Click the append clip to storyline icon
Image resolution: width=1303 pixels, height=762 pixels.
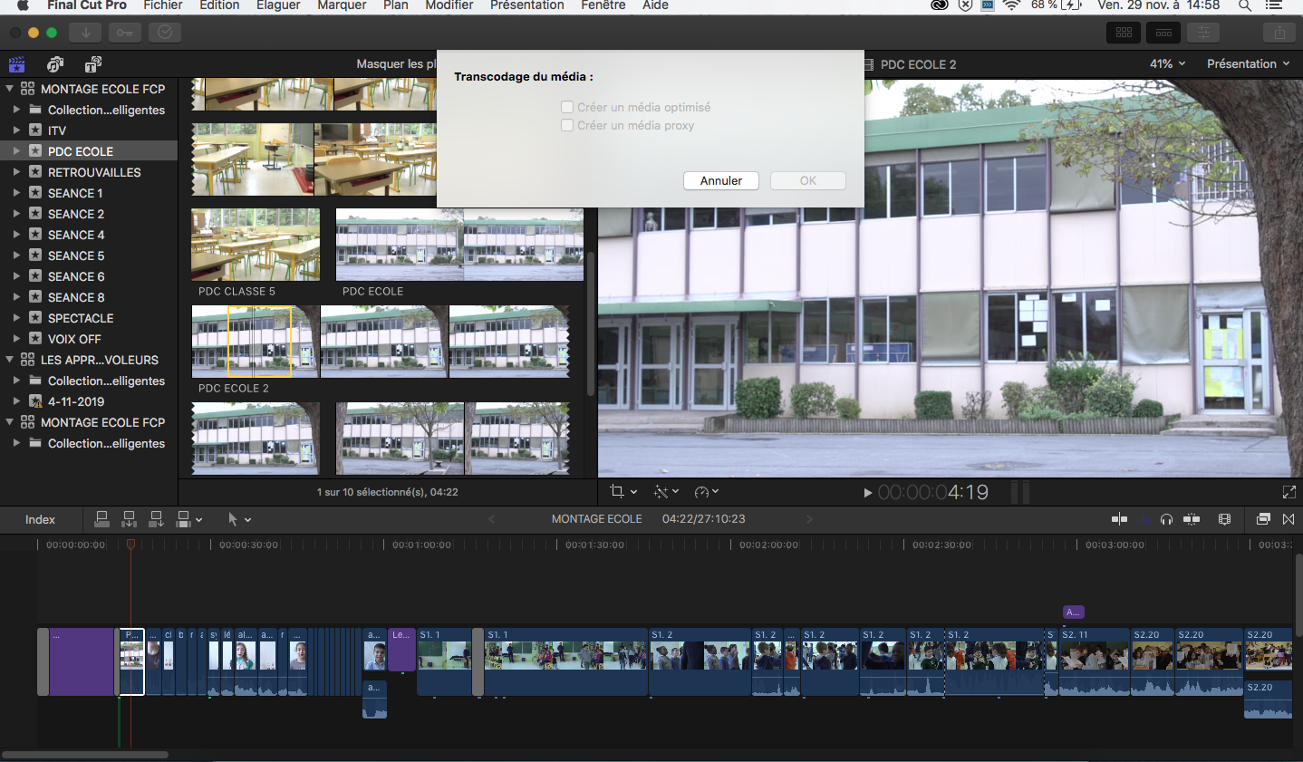click(x=157, y=519)
